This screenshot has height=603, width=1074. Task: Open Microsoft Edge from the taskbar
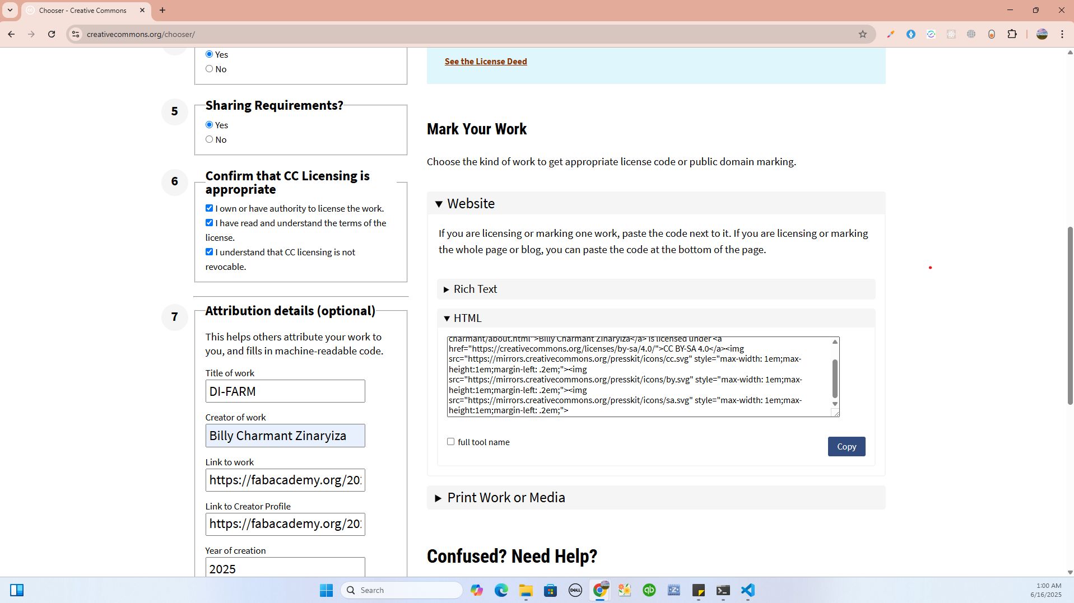coord(501,590)
